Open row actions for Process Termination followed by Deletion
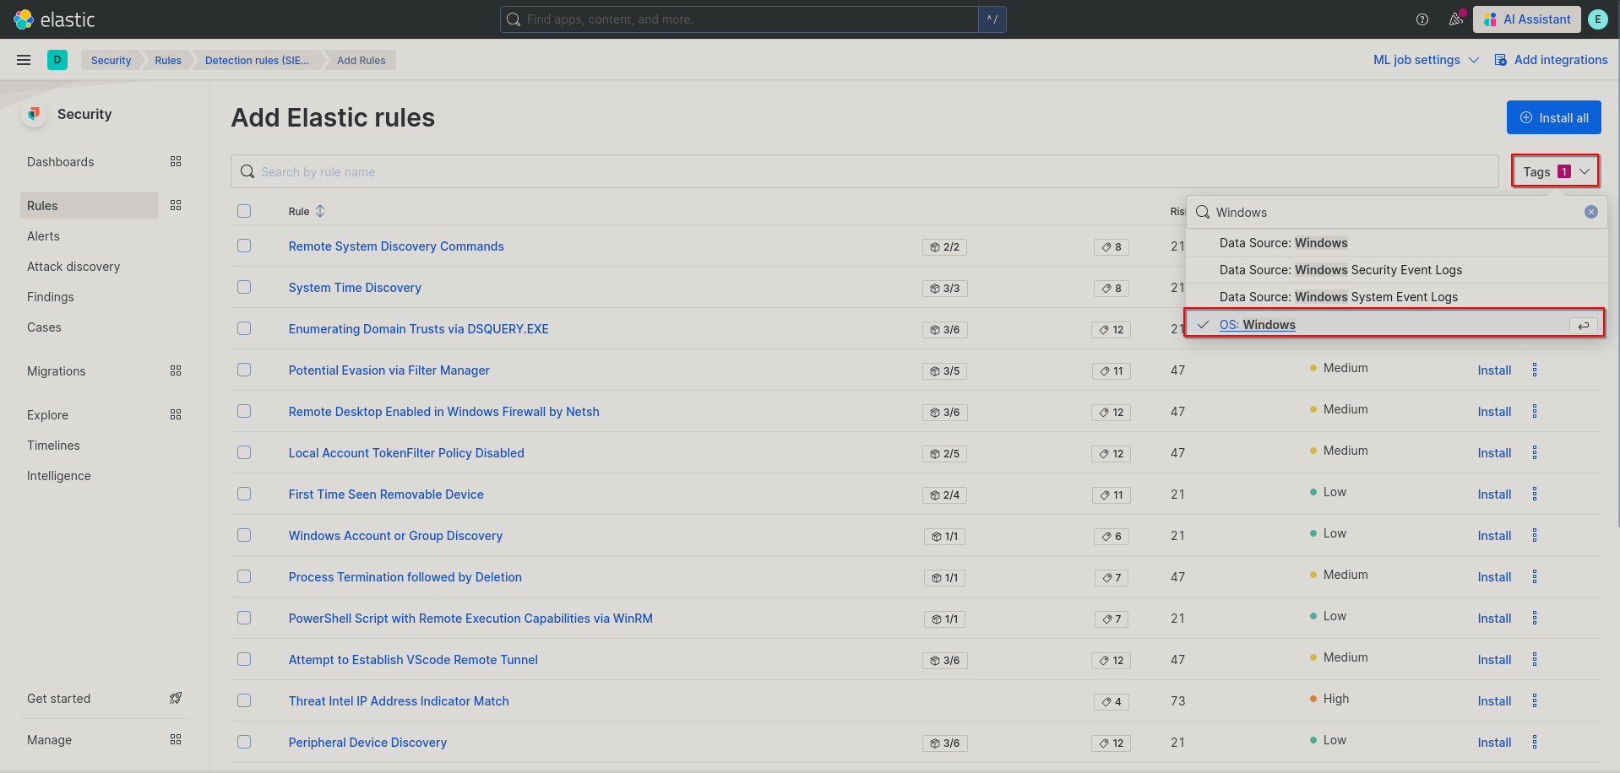This screenshot has width=1620, height=773. pos(1535,576)
